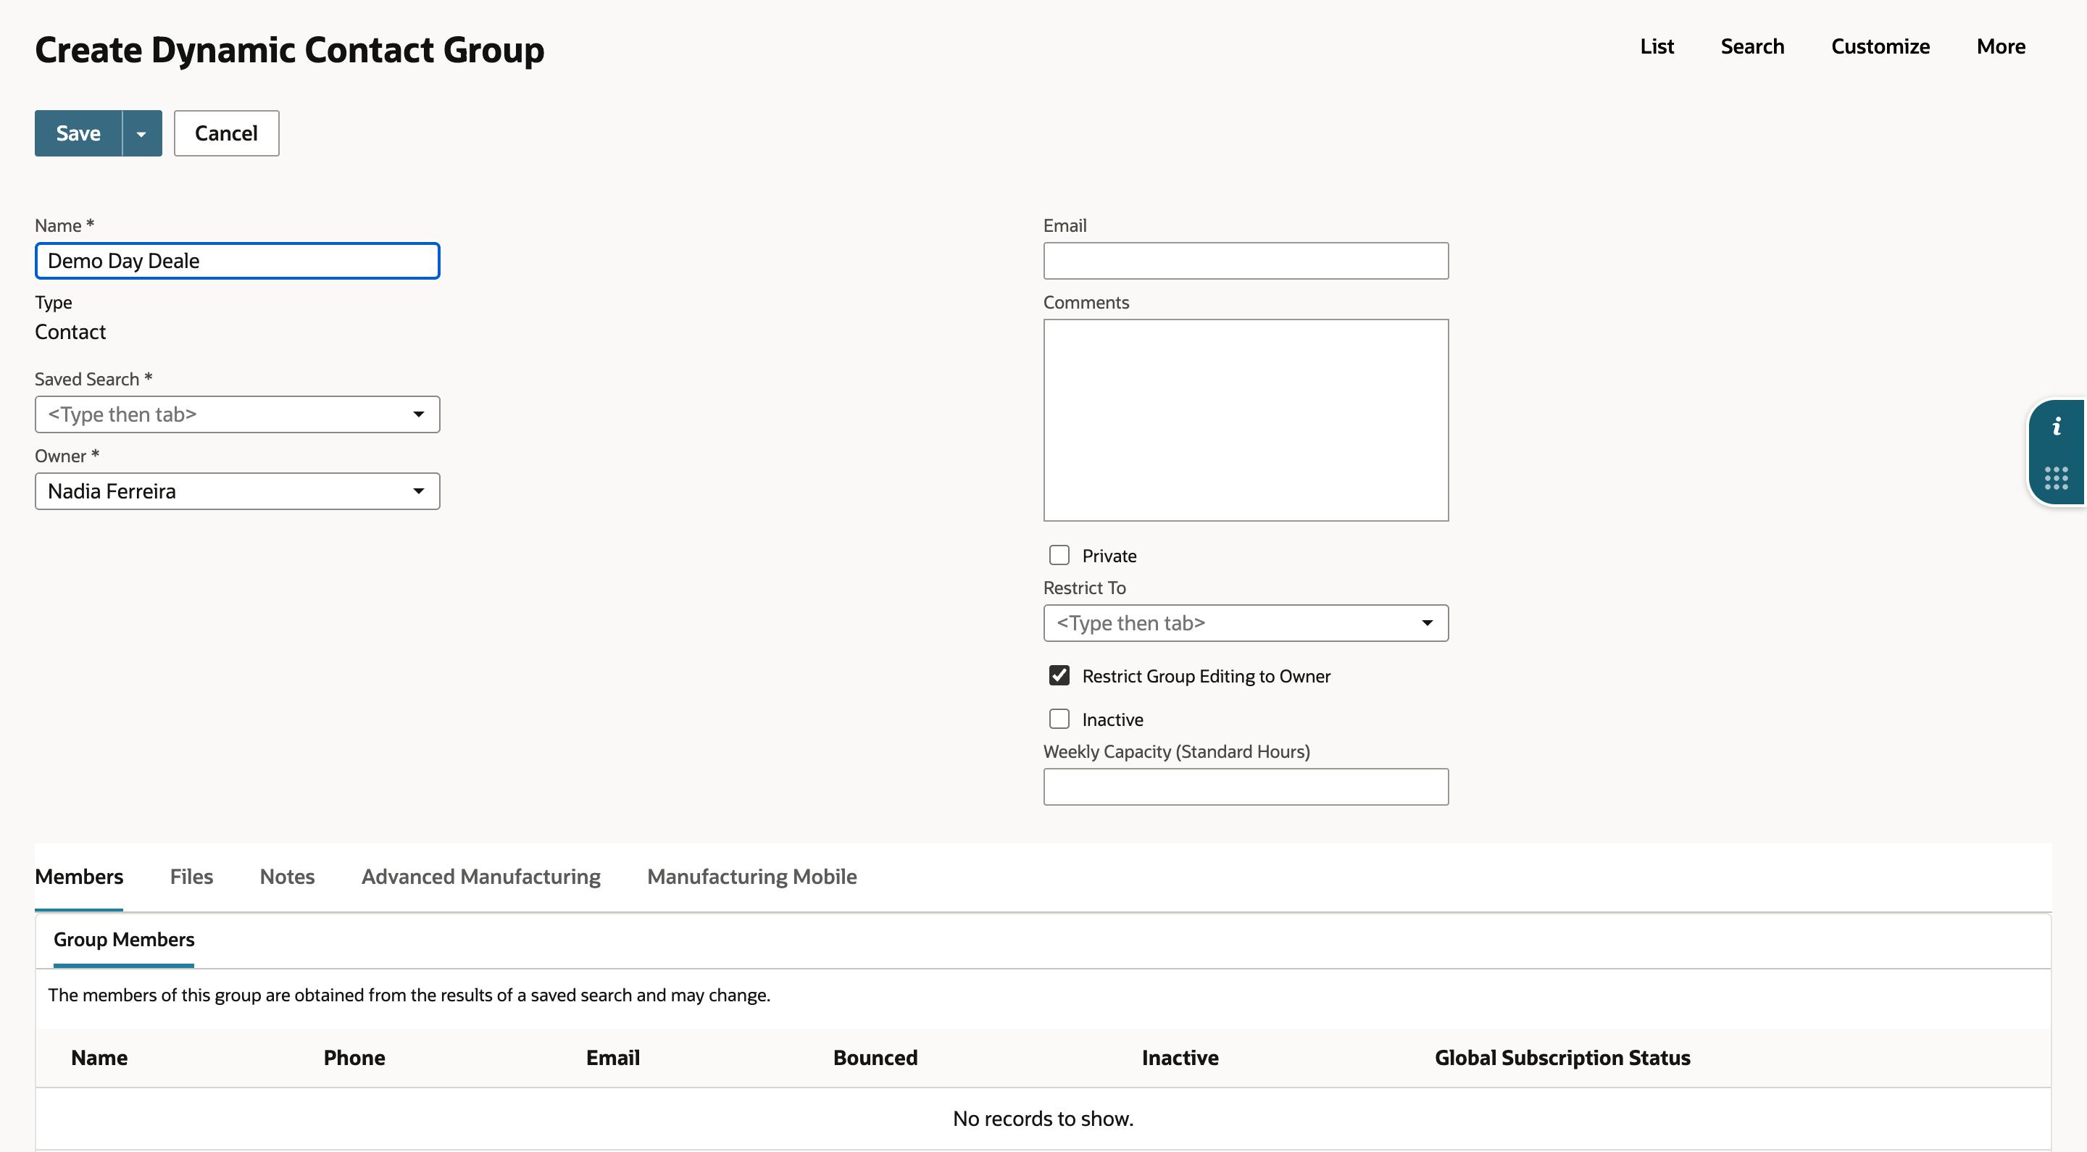The height and width of the screenshot is (1152, 2087).
Task: Click the Create Dynamic Contact Group heading
Action: coord(289,50)
